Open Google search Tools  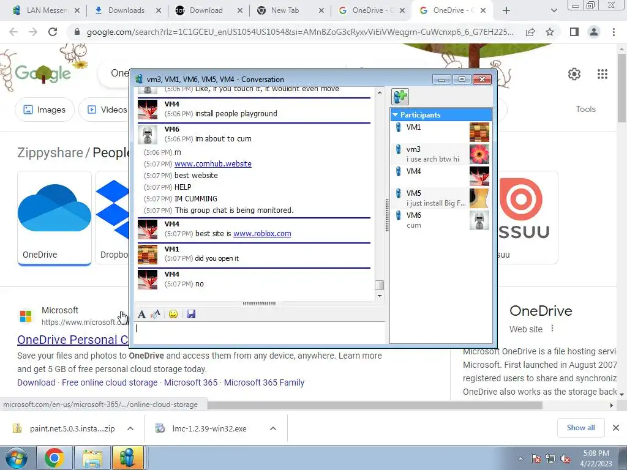[x=585, y=109]
